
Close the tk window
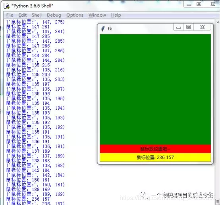click(202, 27)
